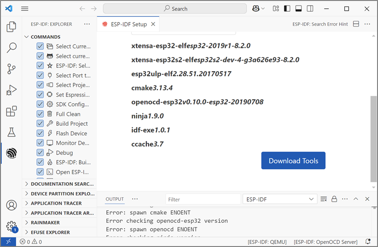378x247 pixels.
Task: Split the editor layout
Action: 356,24
